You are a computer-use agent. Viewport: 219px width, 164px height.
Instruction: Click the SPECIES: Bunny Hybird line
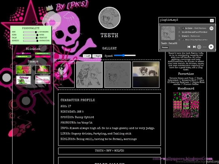77,117
